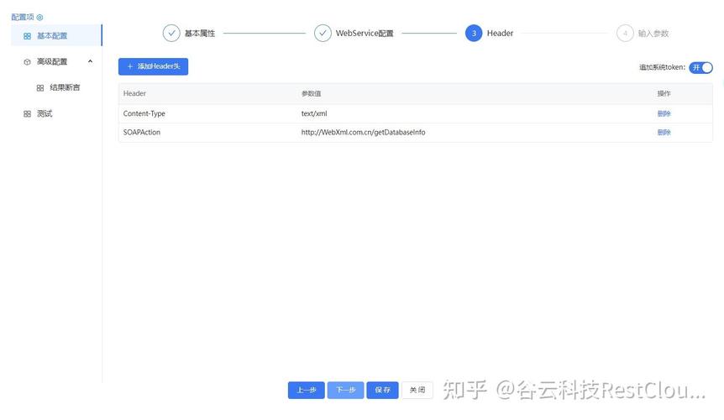Click the grid icon next to 基本配置
Screen dimensions: 724x420
pos(27,36)
